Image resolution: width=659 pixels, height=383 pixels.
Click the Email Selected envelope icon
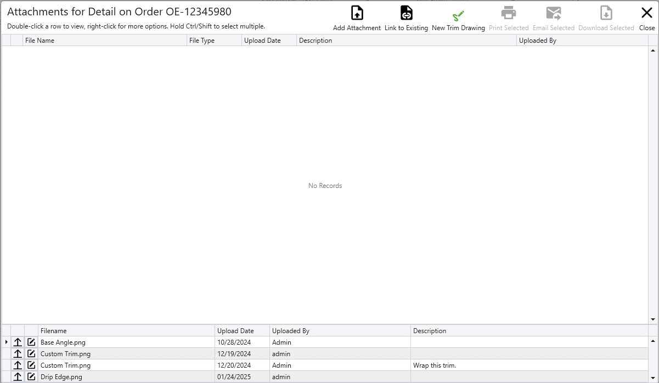(554, 13)
